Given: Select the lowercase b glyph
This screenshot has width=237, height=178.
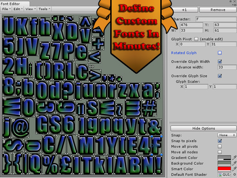Looking at the screenshot, I should coord(28,87).
